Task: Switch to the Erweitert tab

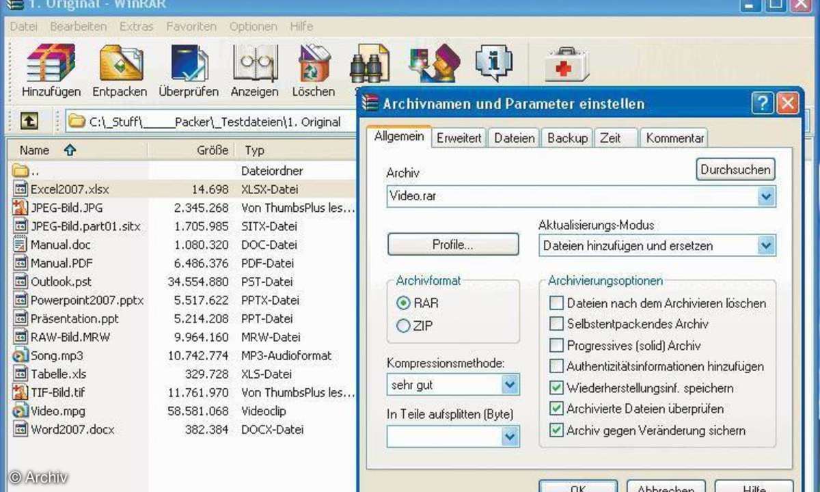Action: click(x=460, y=138)
